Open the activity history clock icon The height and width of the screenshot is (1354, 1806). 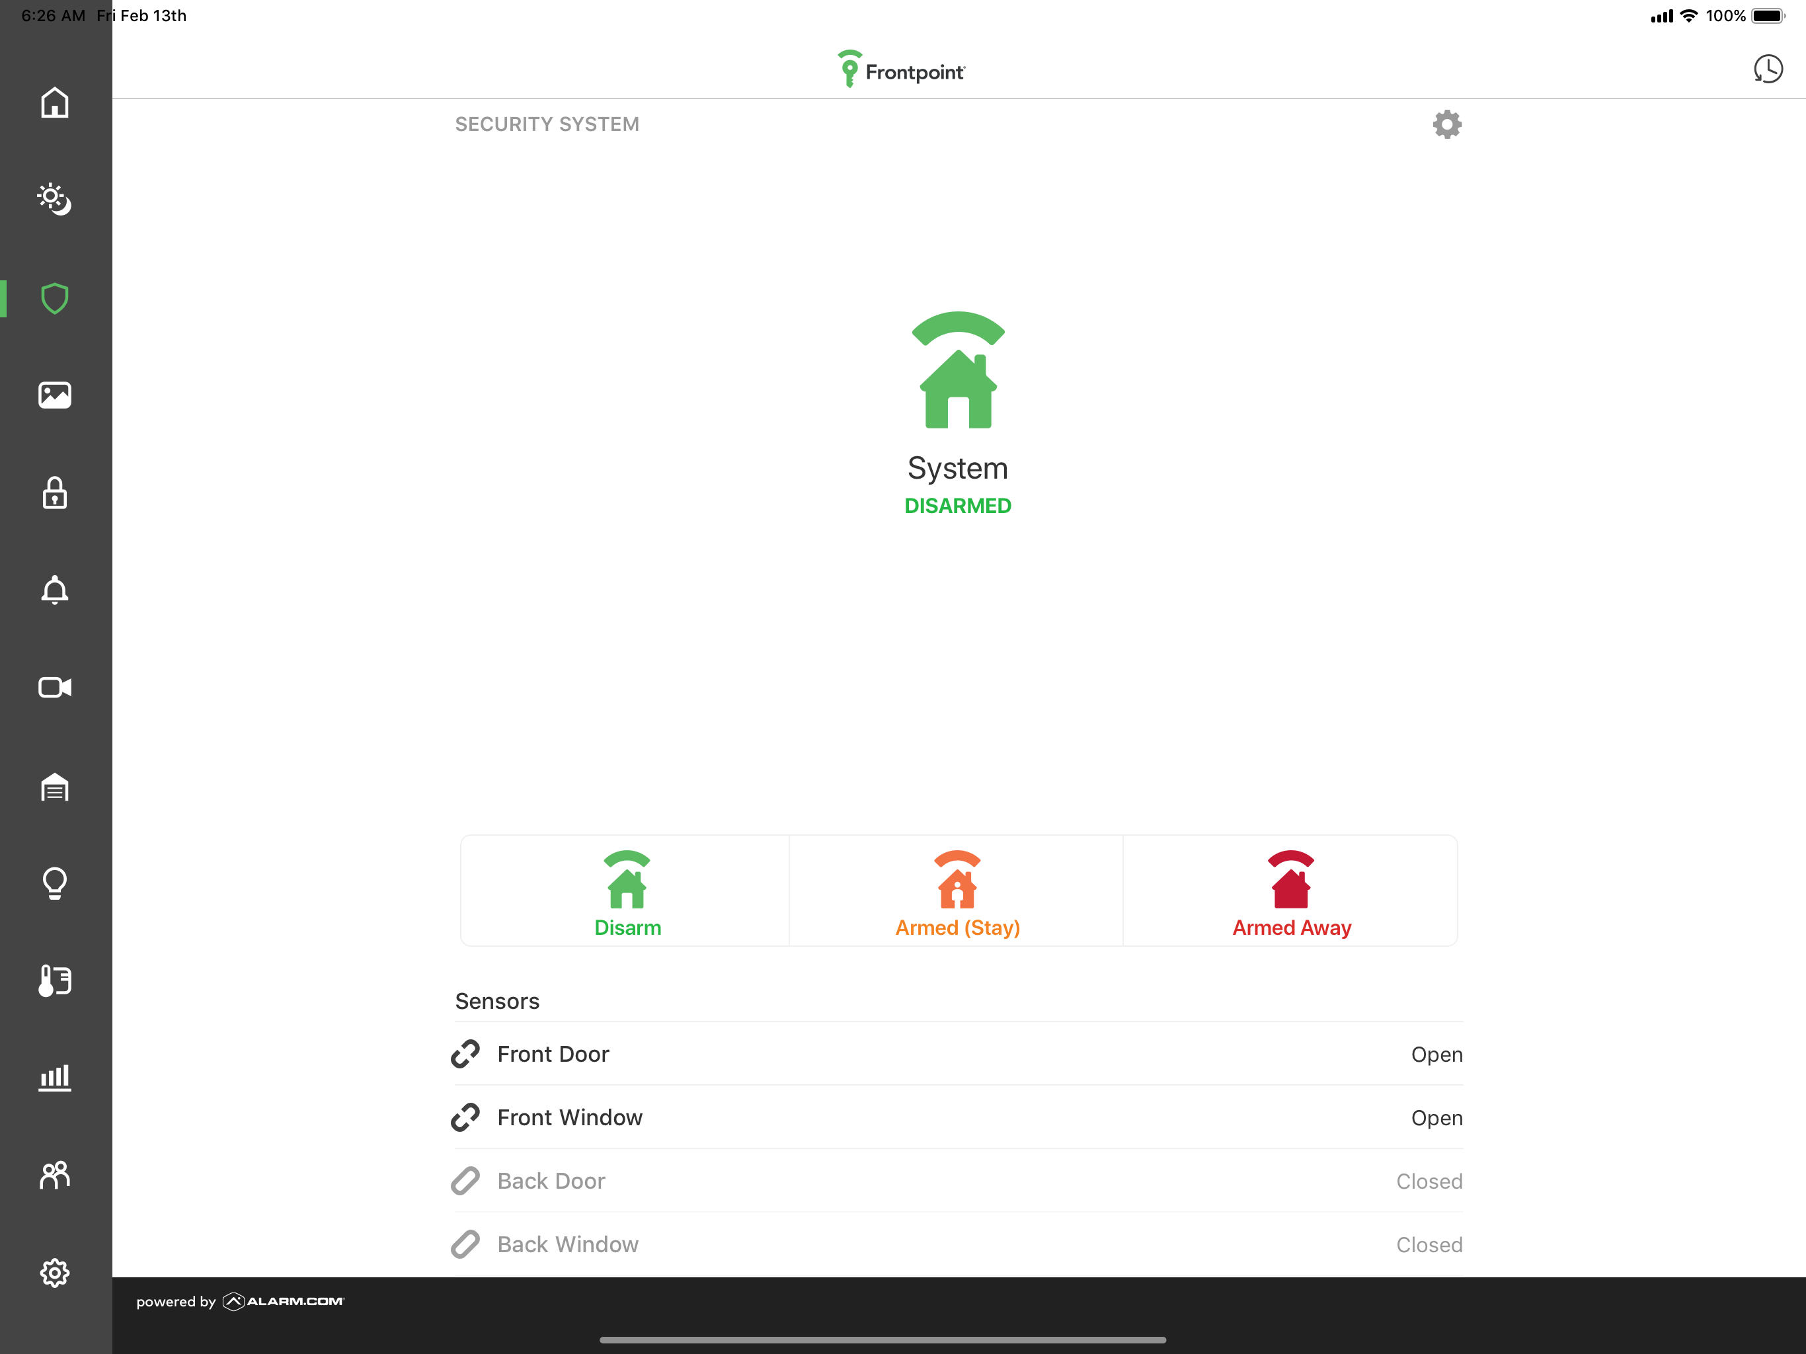[1768, 69]
